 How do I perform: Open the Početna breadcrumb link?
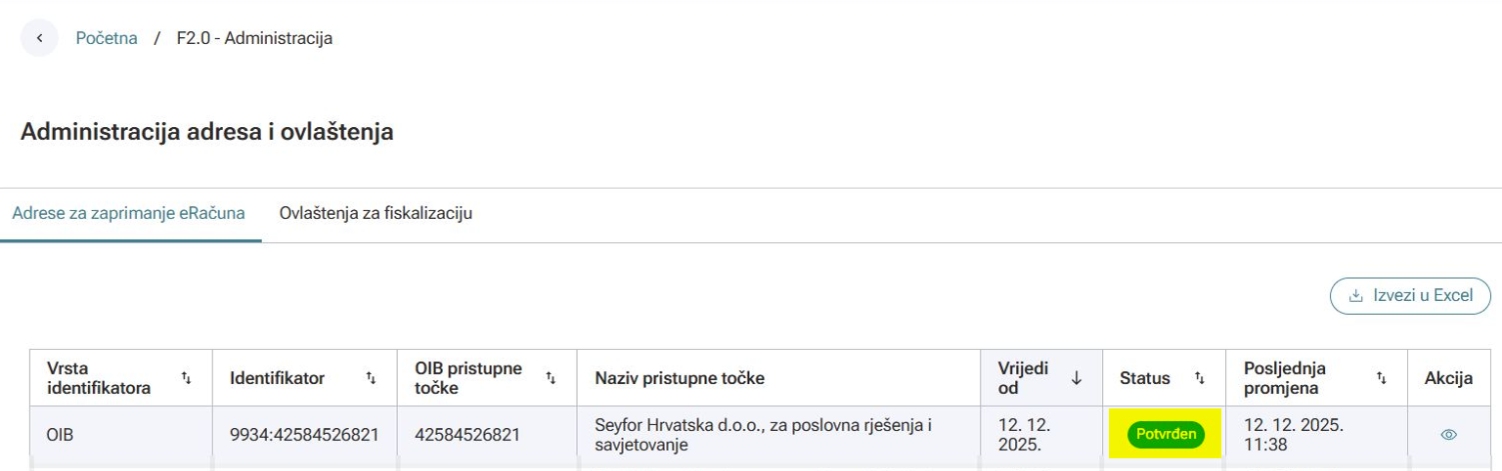[x=107, y=39]
